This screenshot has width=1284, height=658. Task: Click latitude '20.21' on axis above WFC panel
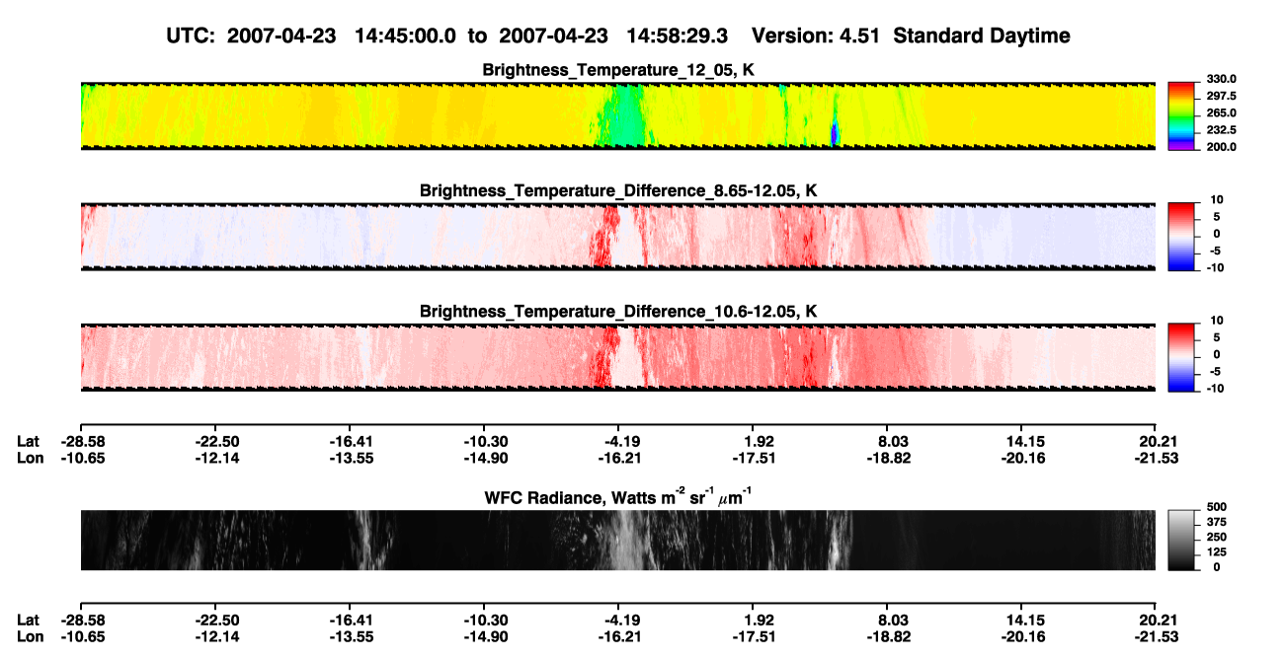[x=1156, y=442]
